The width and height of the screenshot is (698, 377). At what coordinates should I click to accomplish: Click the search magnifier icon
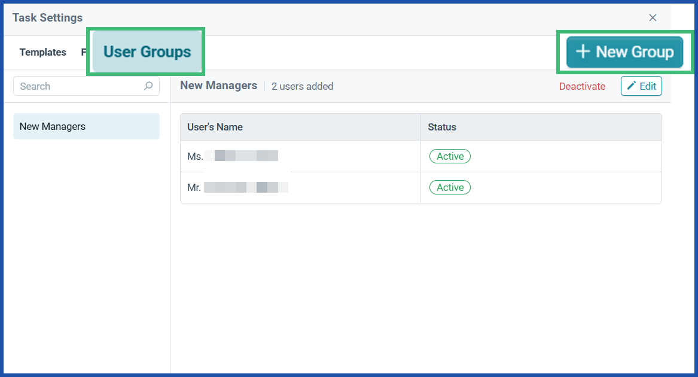coord(148,86)
